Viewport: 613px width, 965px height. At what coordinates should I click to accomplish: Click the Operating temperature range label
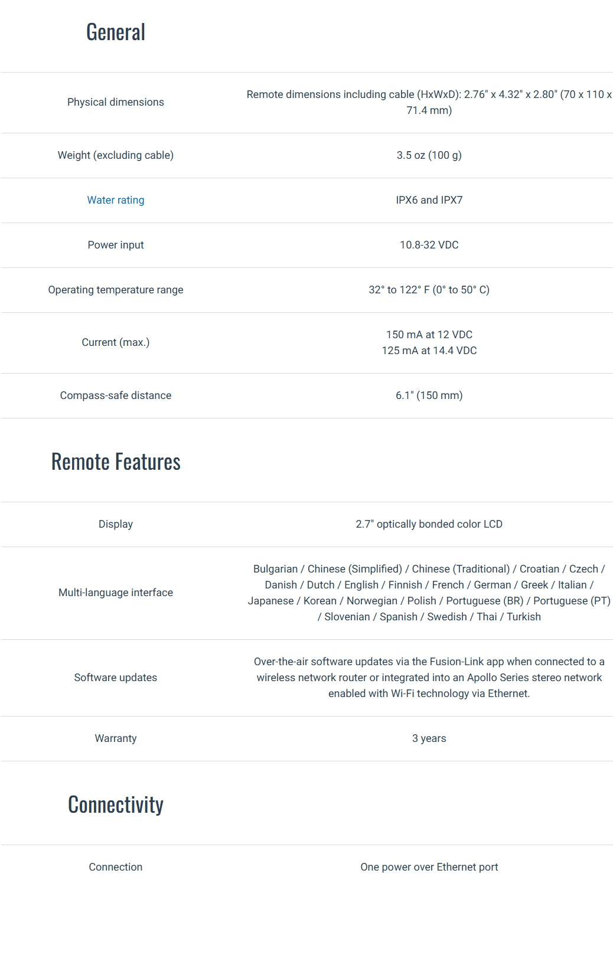pos(116,290)
